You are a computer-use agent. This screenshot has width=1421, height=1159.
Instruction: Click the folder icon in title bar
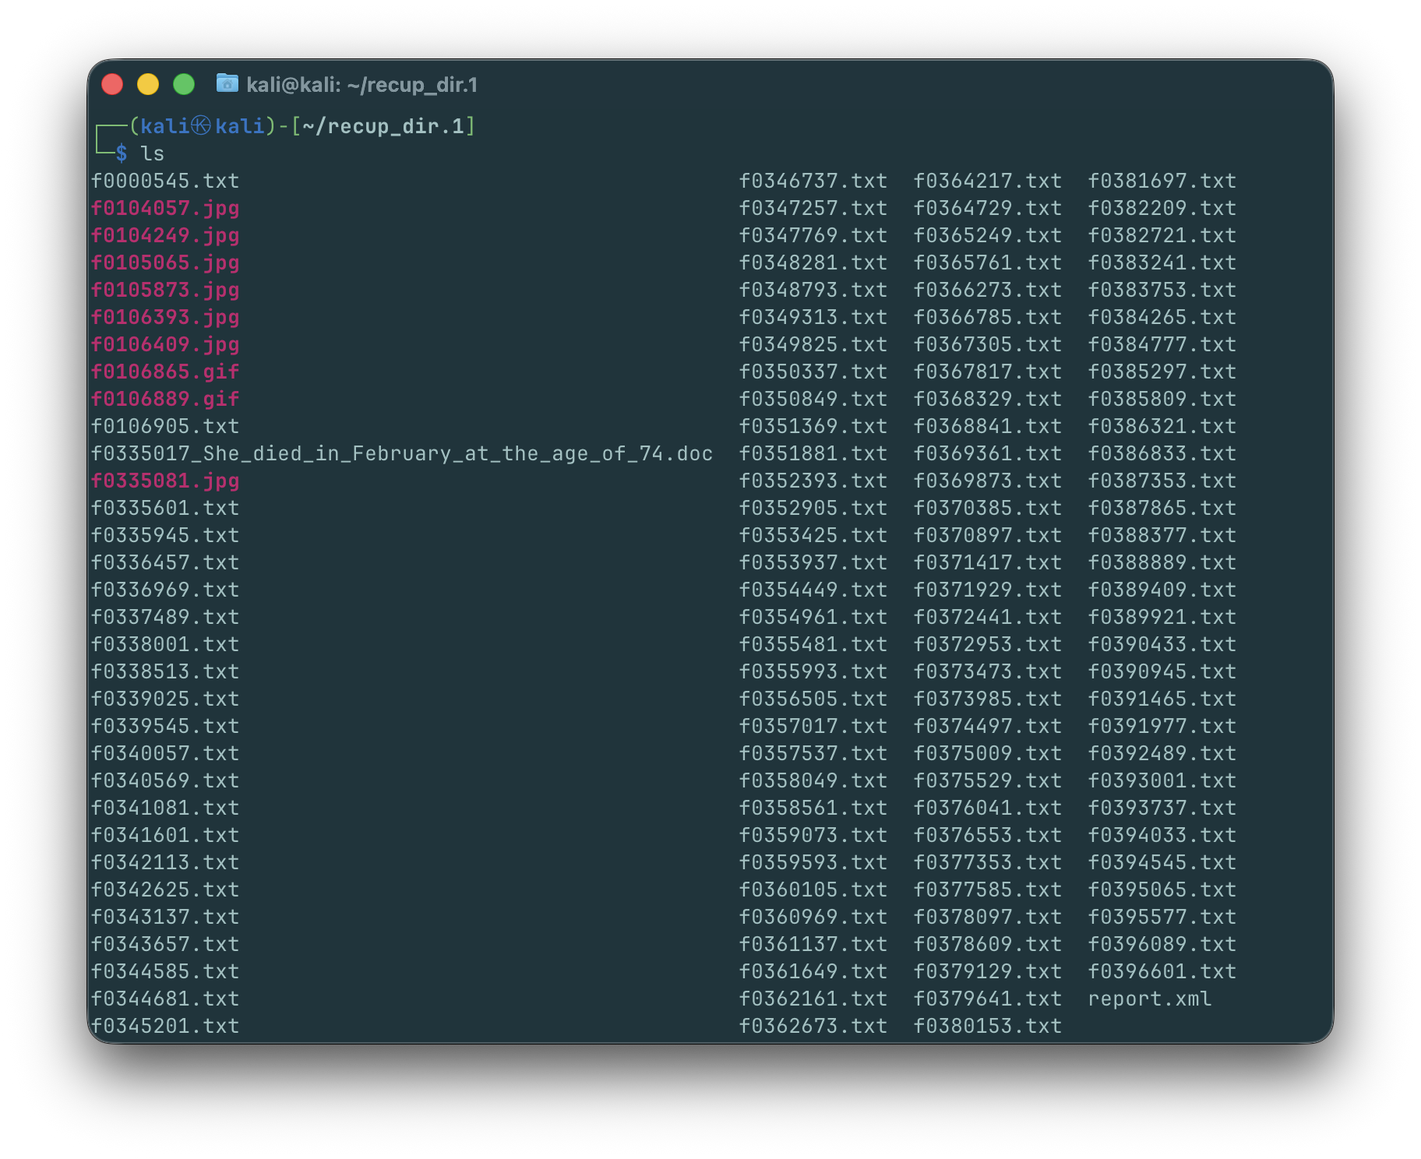point(227,83)
